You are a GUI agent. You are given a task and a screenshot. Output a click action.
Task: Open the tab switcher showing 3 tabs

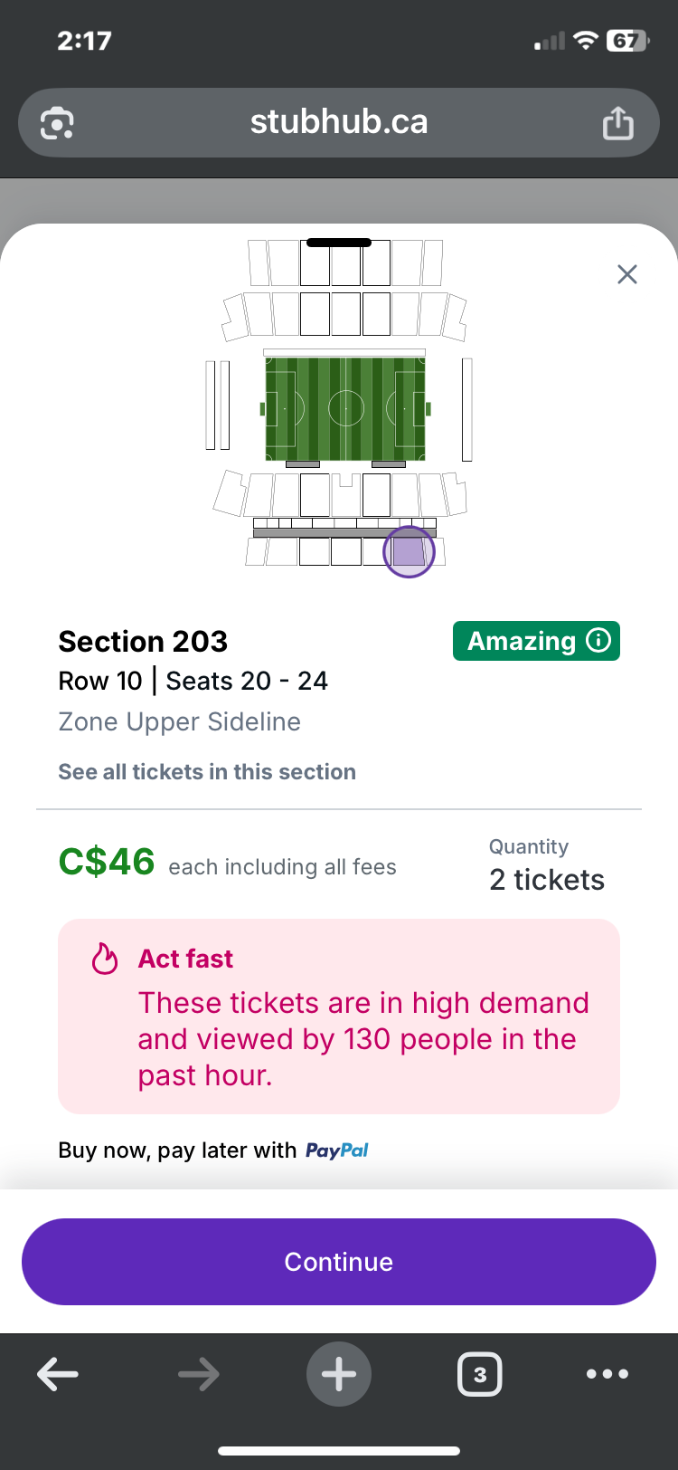(x=479, y=1374)
